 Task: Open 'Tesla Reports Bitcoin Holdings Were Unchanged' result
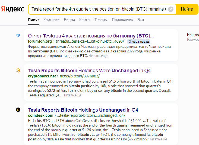[89, 71]
